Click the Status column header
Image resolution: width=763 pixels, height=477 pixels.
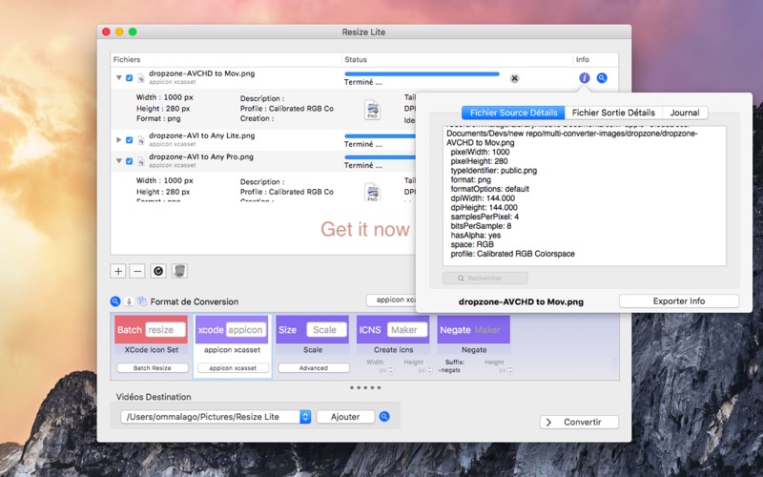point(457,59)
